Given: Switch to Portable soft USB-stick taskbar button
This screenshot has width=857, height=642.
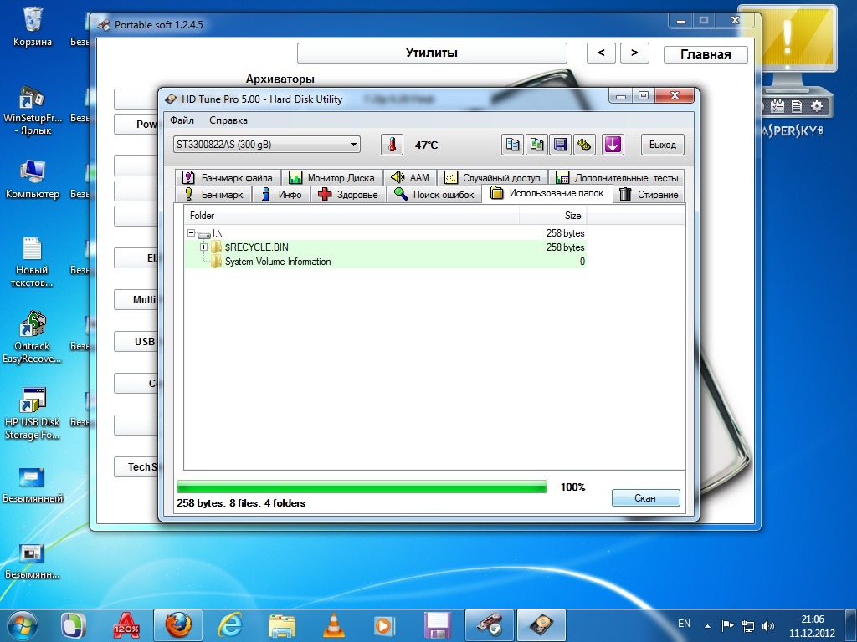Looking at the screenshot, I should (x=489, y=625).
